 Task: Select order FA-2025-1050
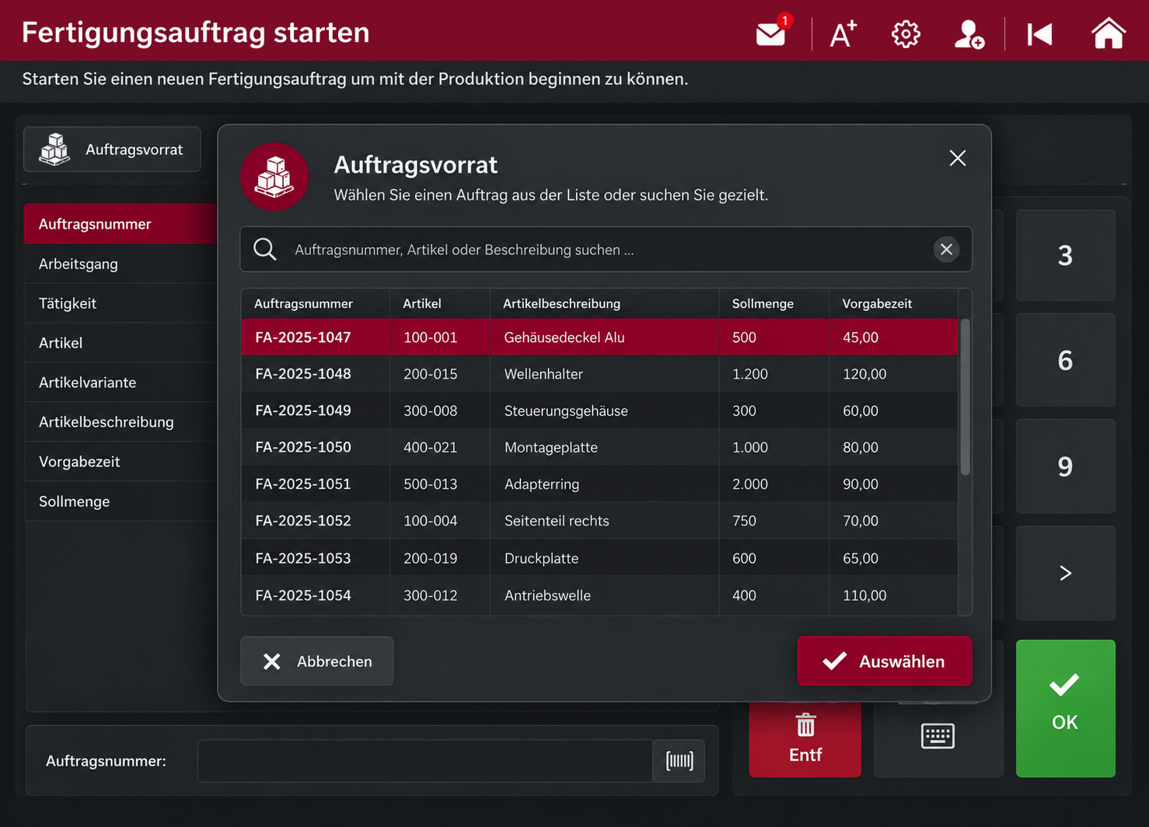(x=599, y=447)
